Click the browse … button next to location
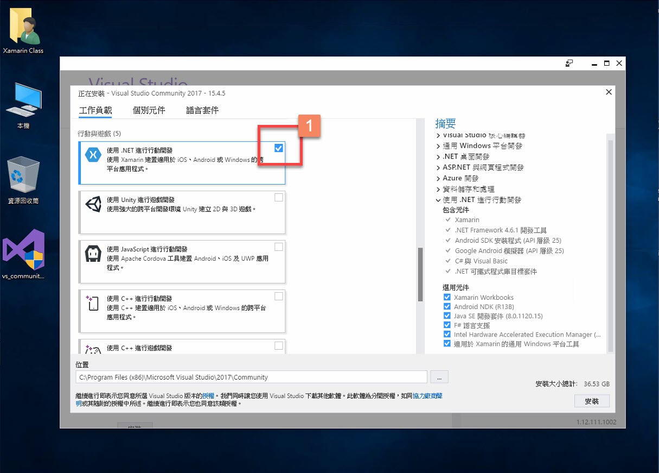Image resolution: width=659 pixels, height=473 pixels. click(x=439, y=377)
